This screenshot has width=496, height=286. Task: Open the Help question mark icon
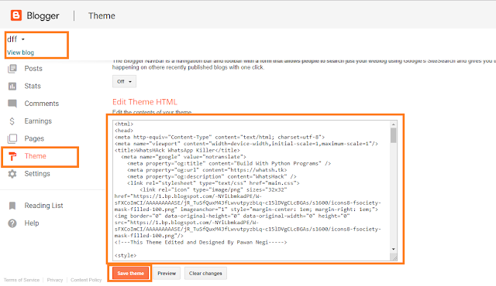(x=12, y=223)
